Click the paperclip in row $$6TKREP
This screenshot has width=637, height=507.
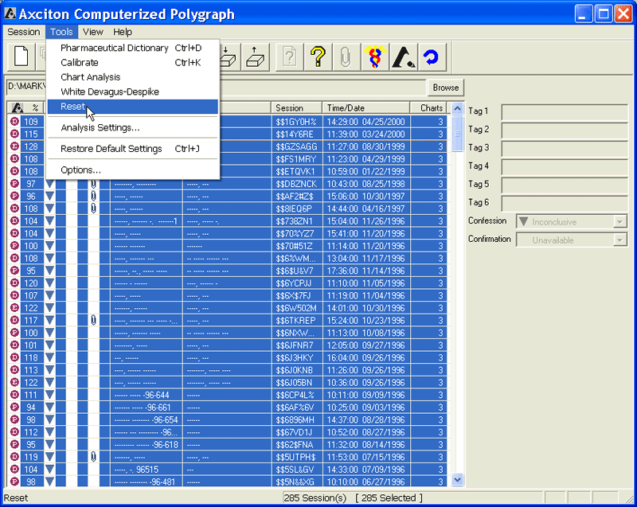pyautogui.click(x=93, y=321)
